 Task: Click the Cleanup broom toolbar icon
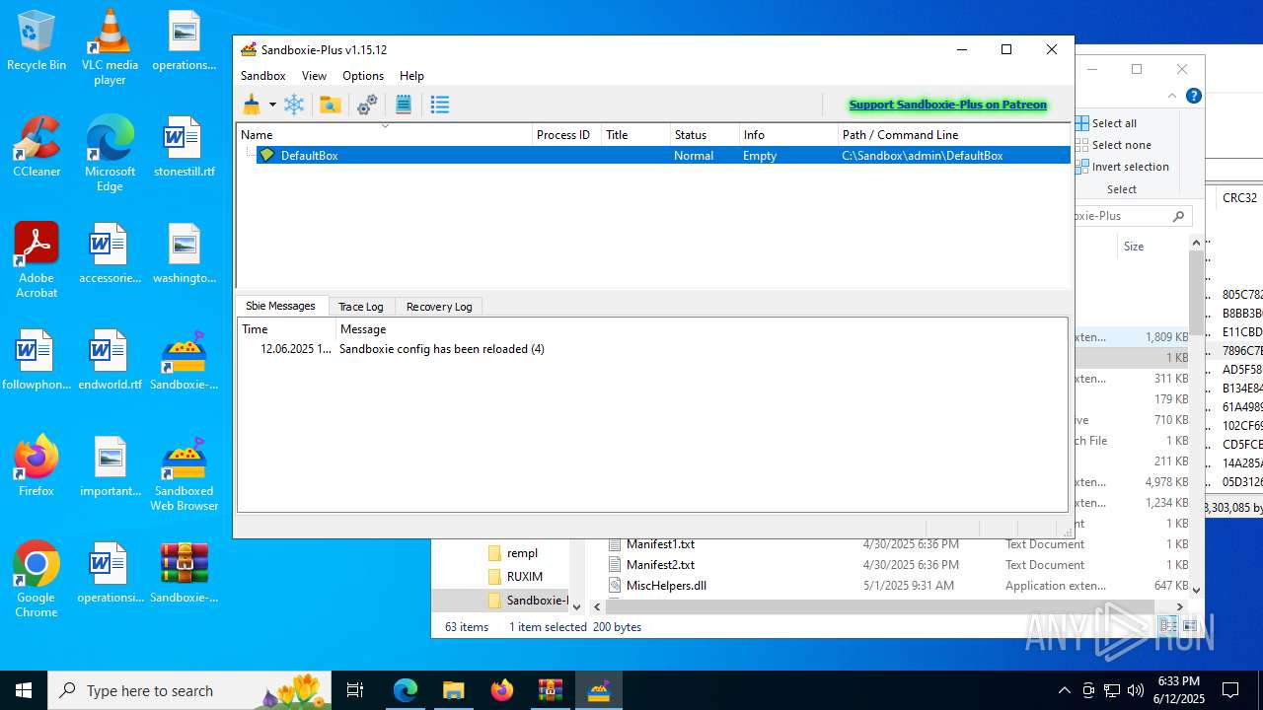point(253,105)
